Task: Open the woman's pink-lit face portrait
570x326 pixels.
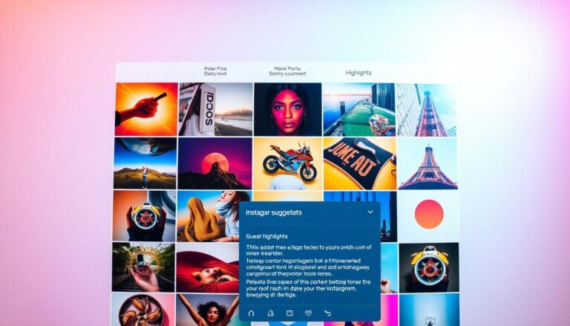Action: [287, 109]
